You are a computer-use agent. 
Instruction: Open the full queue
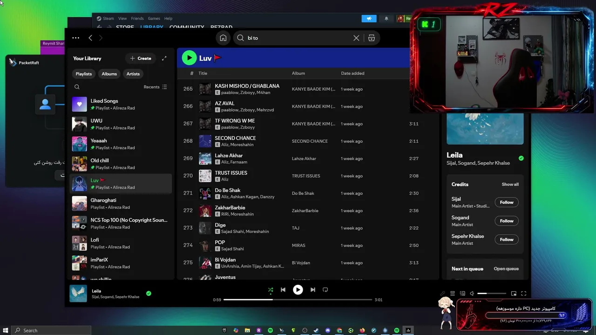pyautogui.click(x=506, y=269)
